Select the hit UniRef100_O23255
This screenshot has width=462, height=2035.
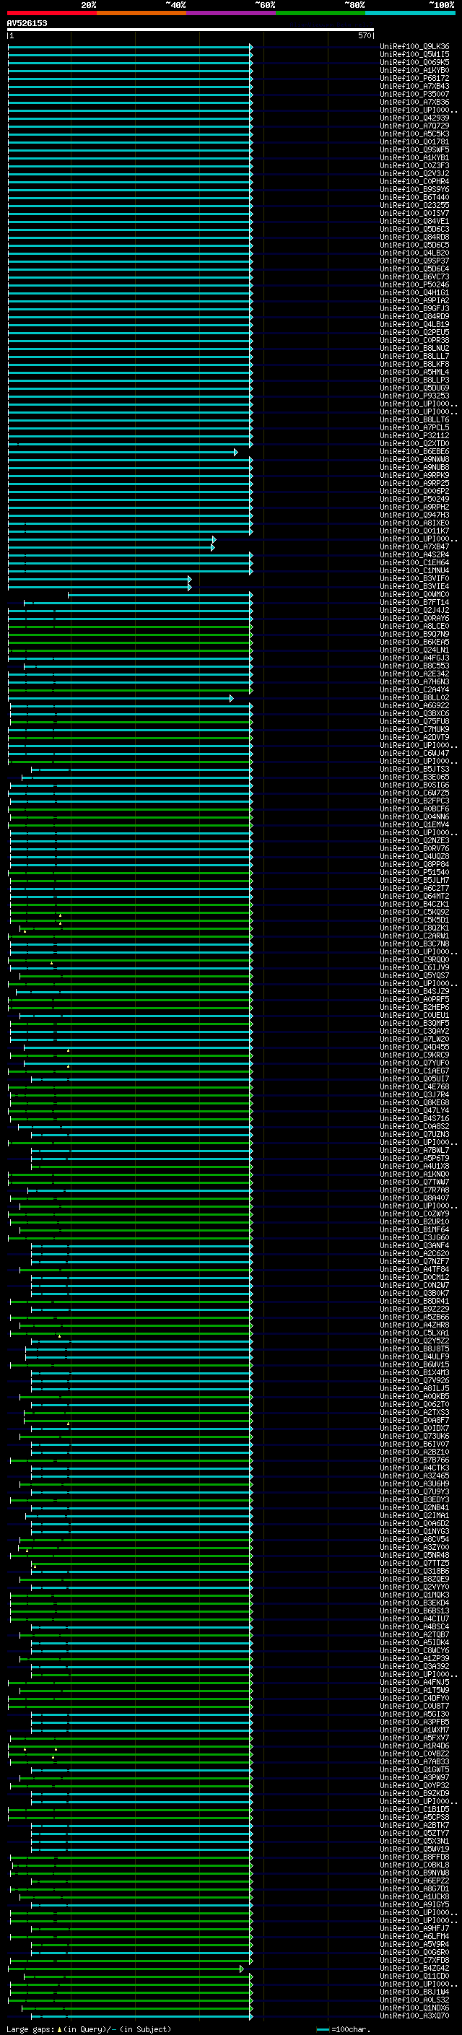click(414, 206)
